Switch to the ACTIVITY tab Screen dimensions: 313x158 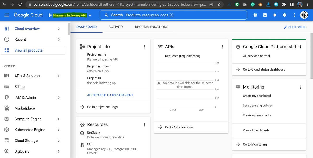pos(116,27)
